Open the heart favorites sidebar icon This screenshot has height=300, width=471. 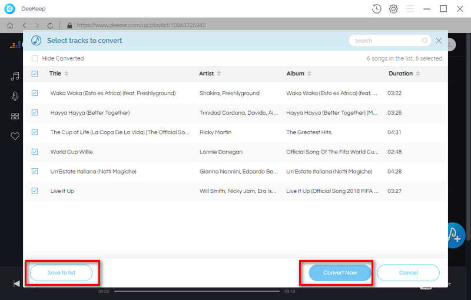pos(15,136)
